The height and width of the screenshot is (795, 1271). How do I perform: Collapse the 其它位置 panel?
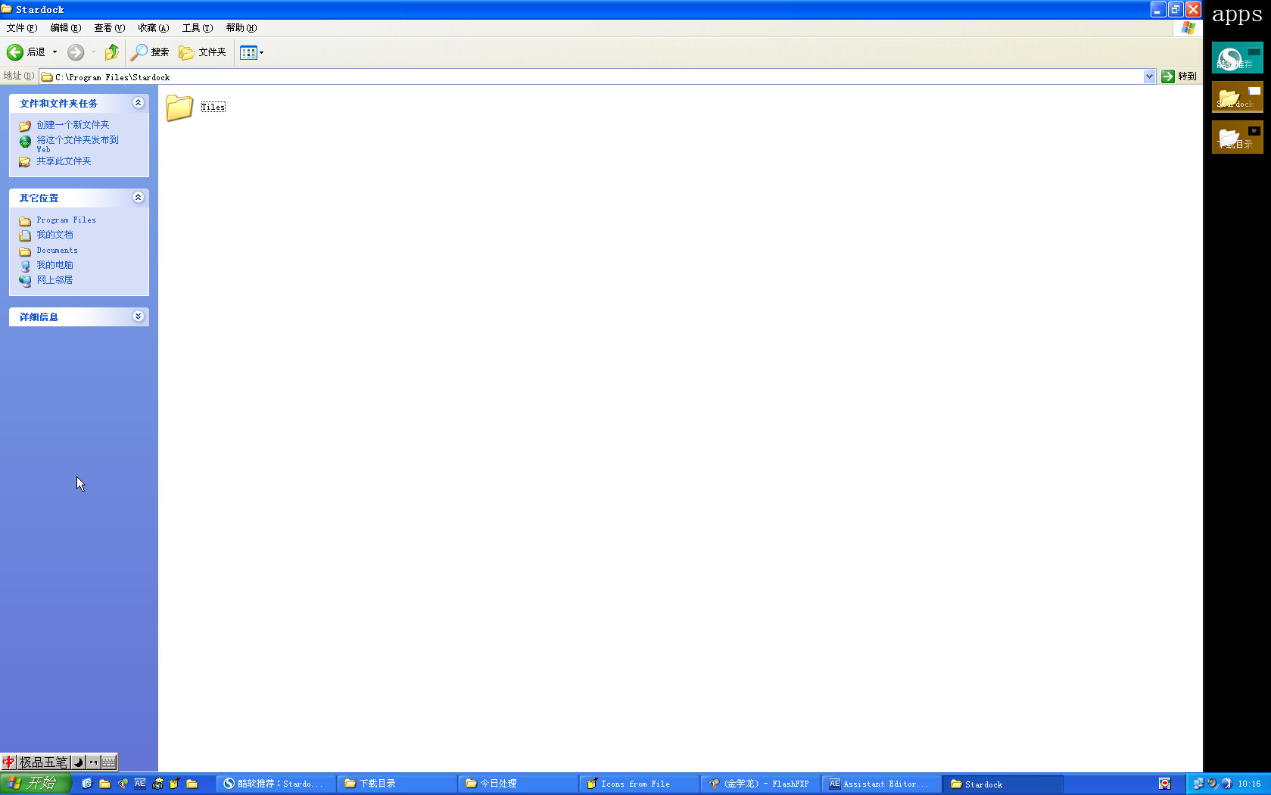click(x=138, y=198)
